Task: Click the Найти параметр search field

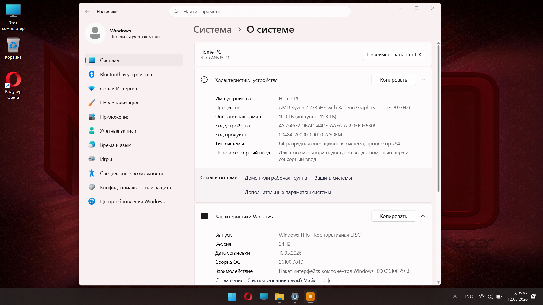Action: 260,12
